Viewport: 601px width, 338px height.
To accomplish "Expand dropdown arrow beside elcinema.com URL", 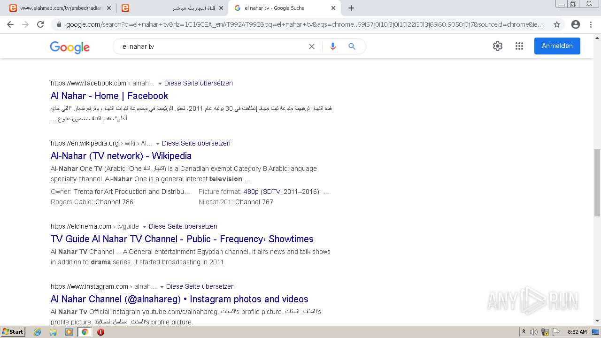I will (x=145, y=227).
